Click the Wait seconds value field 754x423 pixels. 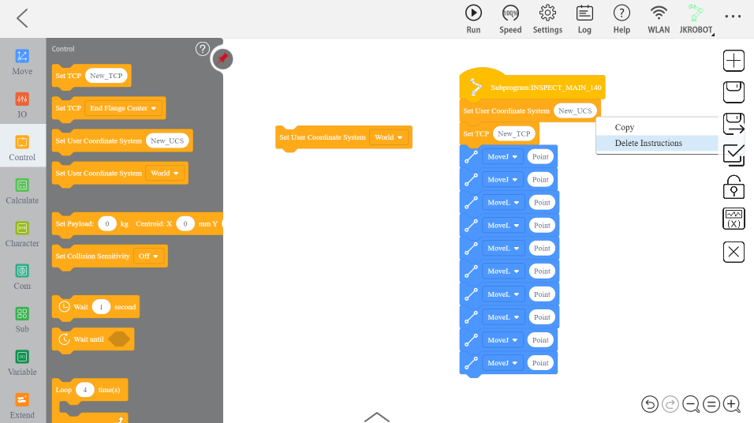pyautogui.click(x=101, y=307)
